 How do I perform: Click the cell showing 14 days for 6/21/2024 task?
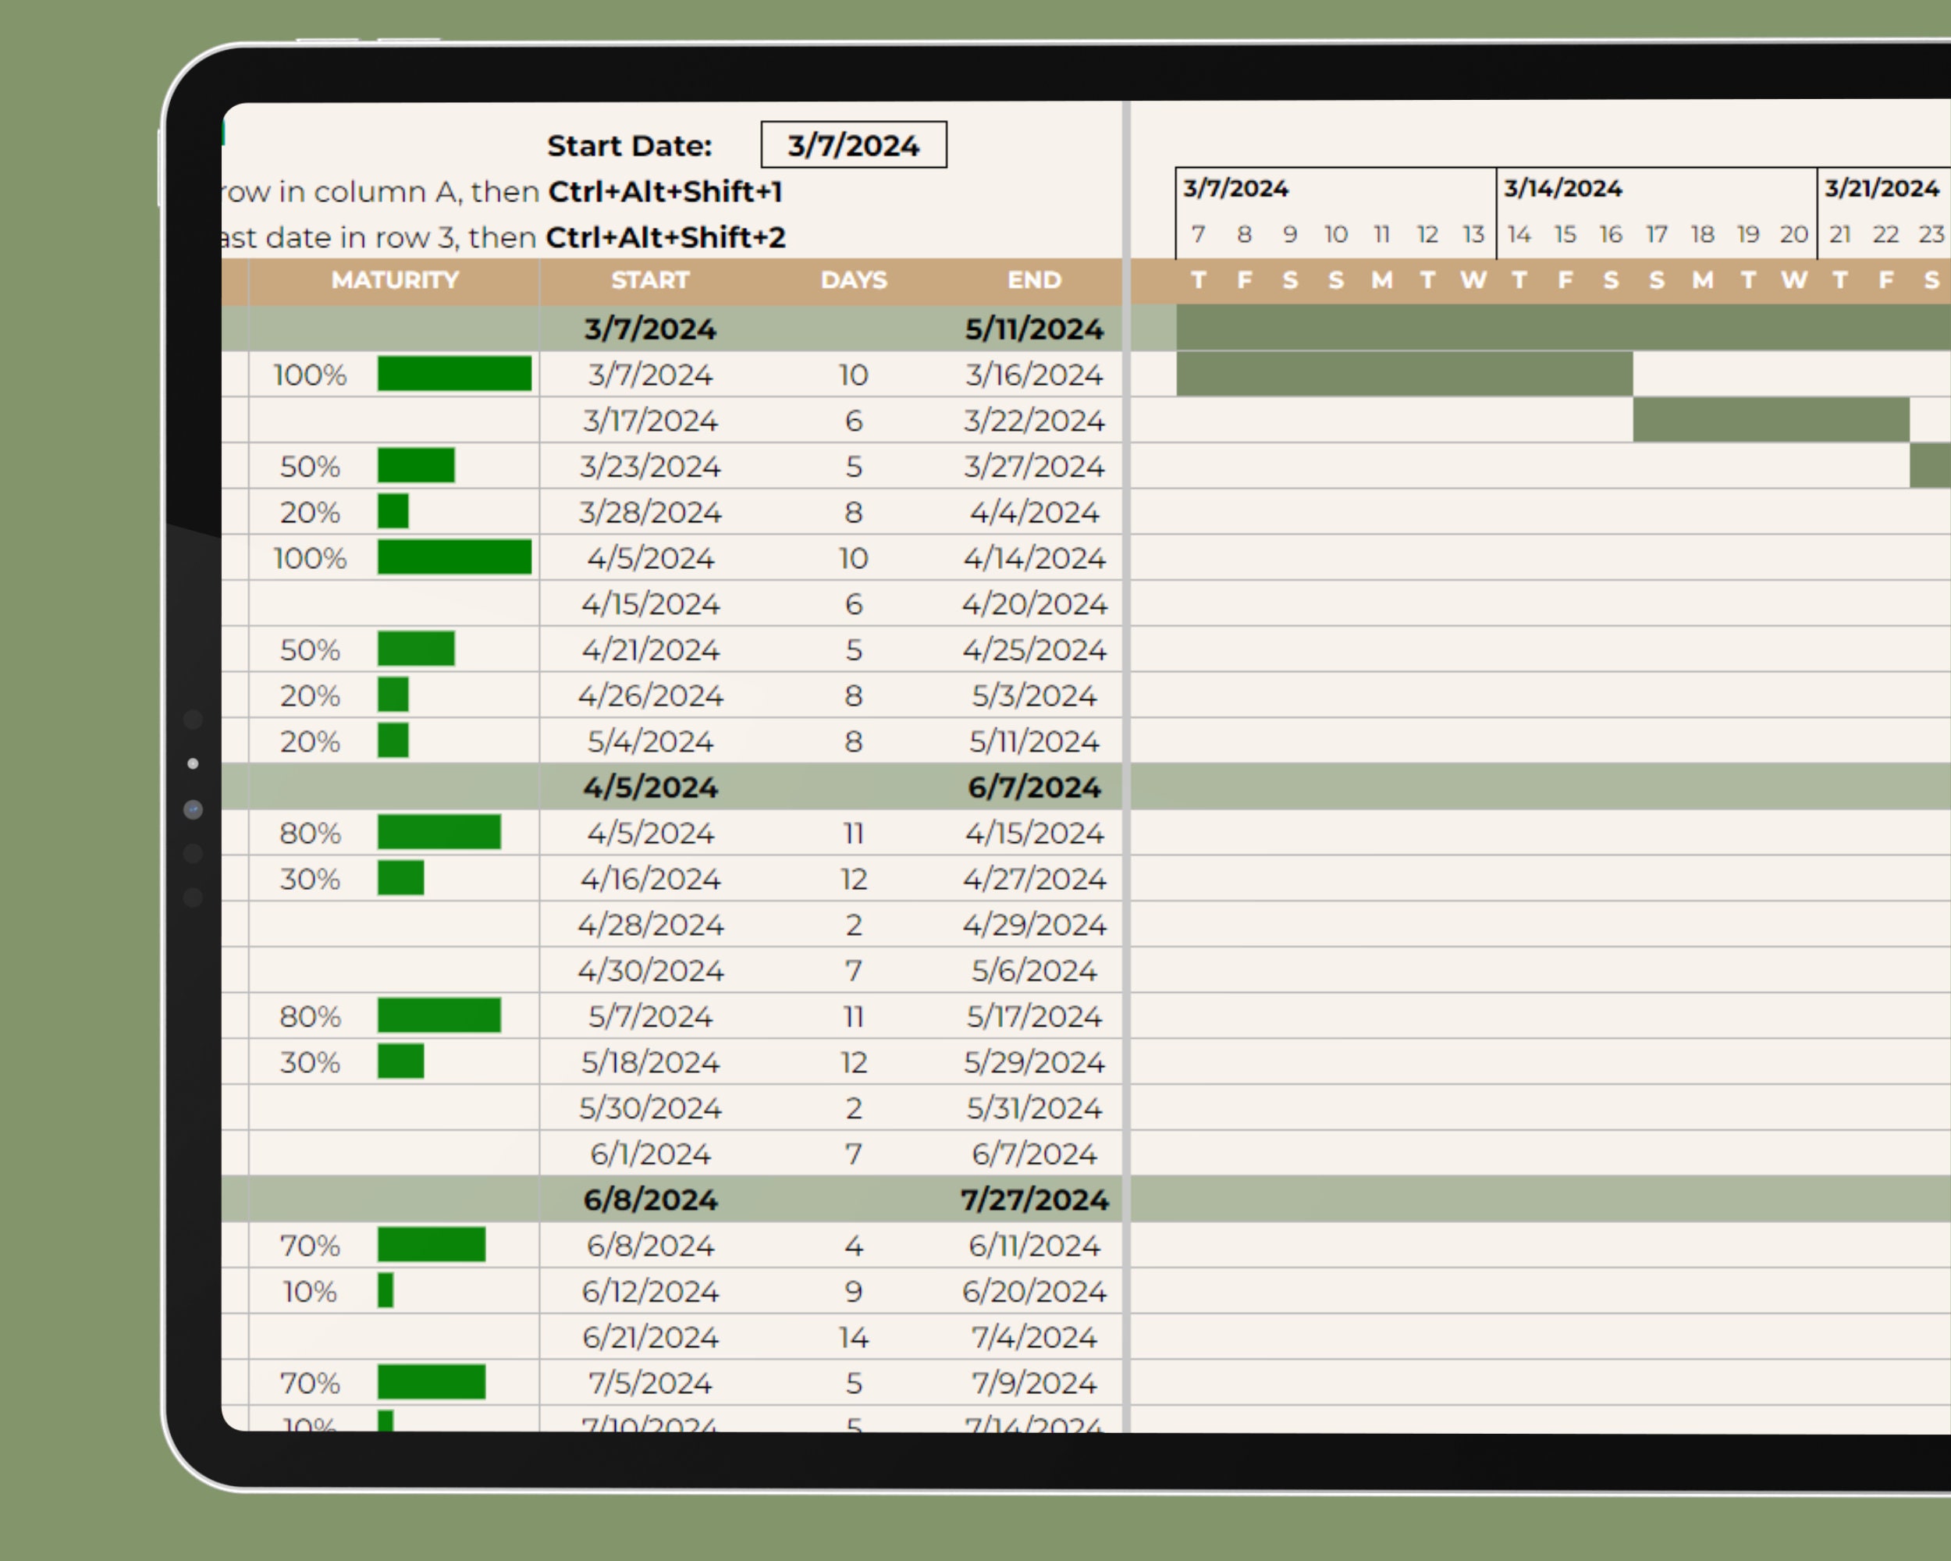click(851, 1336)
